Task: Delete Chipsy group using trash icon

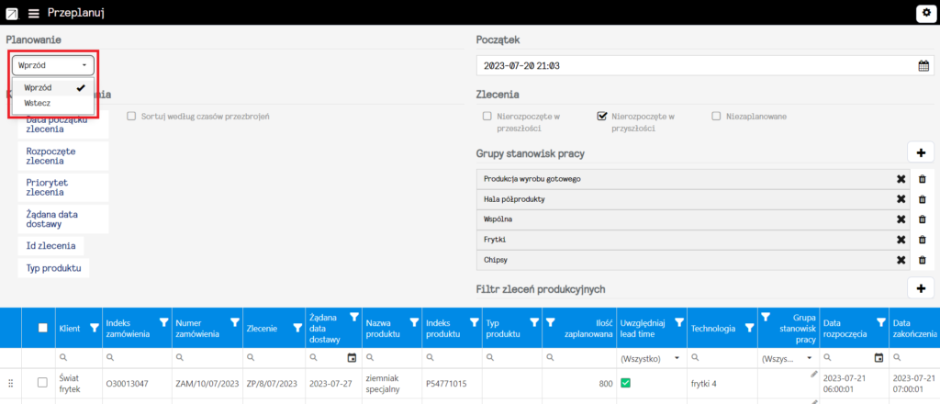Action: point(923,260)
